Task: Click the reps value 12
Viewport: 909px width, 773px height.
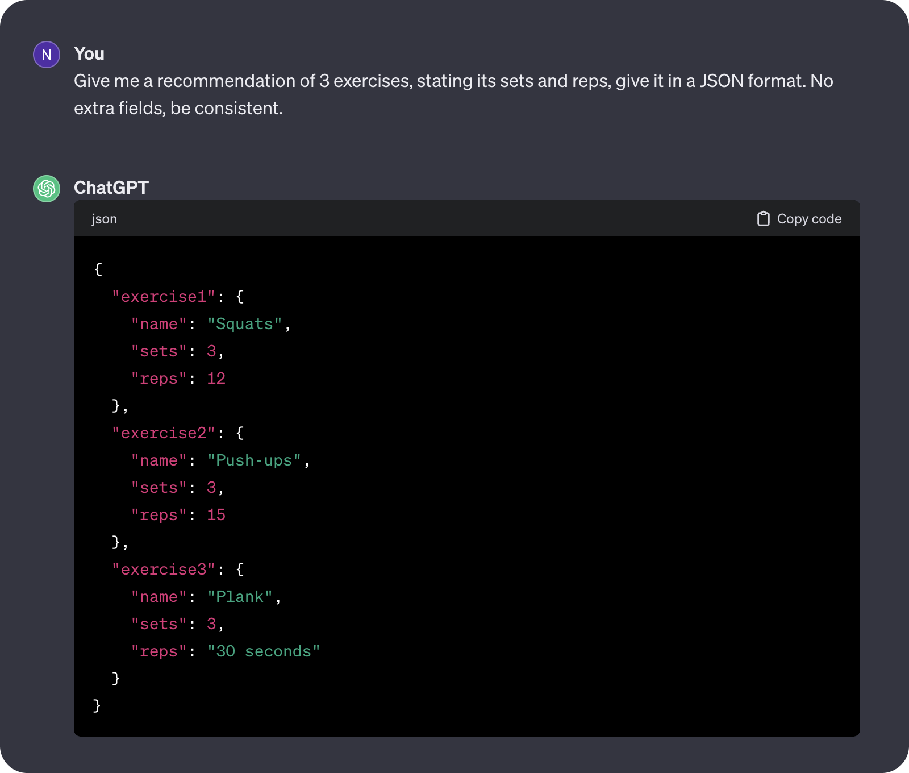Action: [x=216, y=379]
